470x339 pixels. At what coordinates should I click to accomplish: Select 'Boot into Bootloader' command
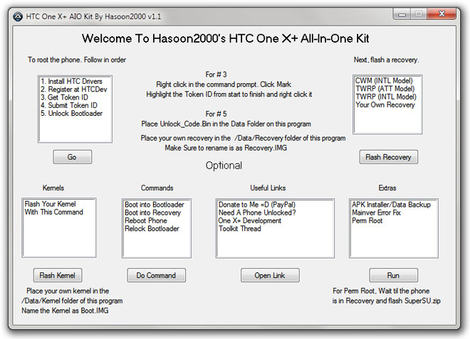155,205
